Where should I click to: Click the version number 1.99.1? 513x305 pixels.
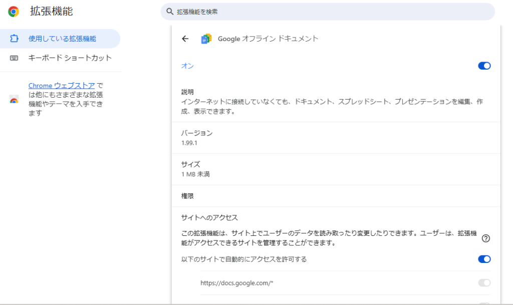pos(190,143)
